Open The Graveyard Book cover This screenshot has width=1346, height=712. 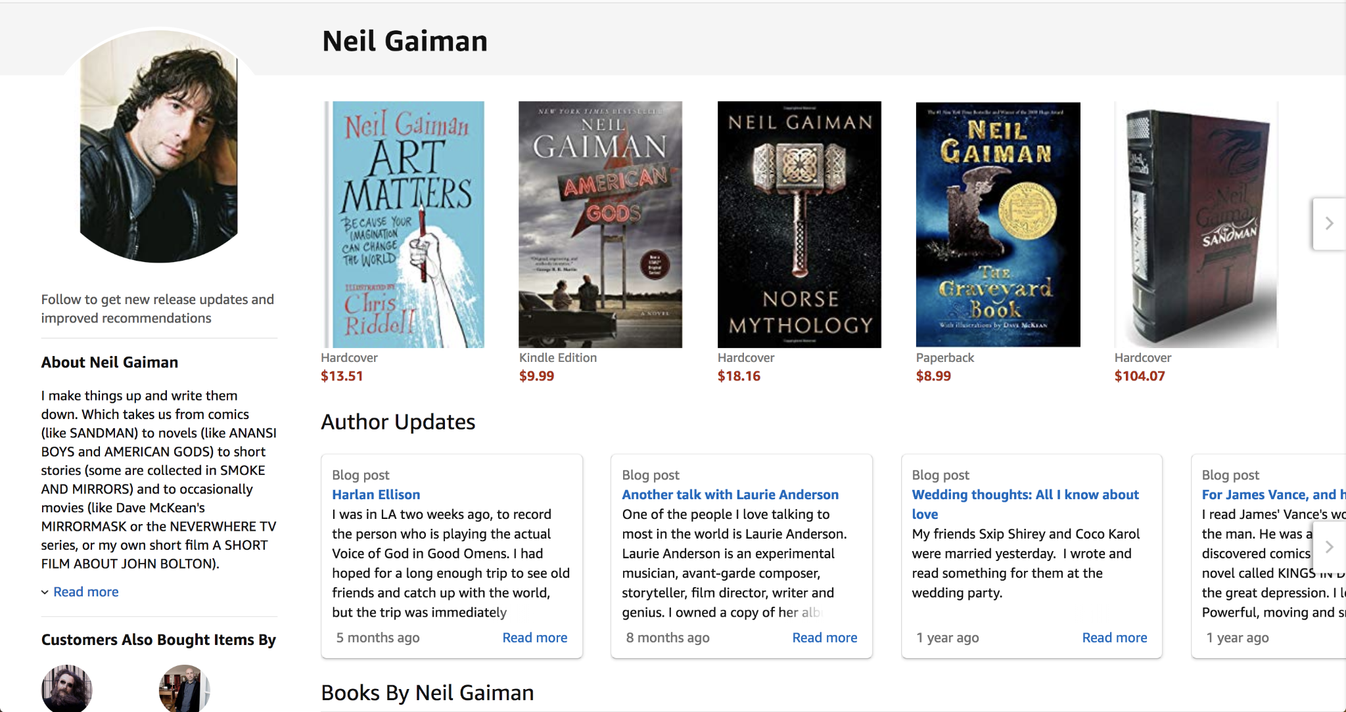tap(998, 225)
